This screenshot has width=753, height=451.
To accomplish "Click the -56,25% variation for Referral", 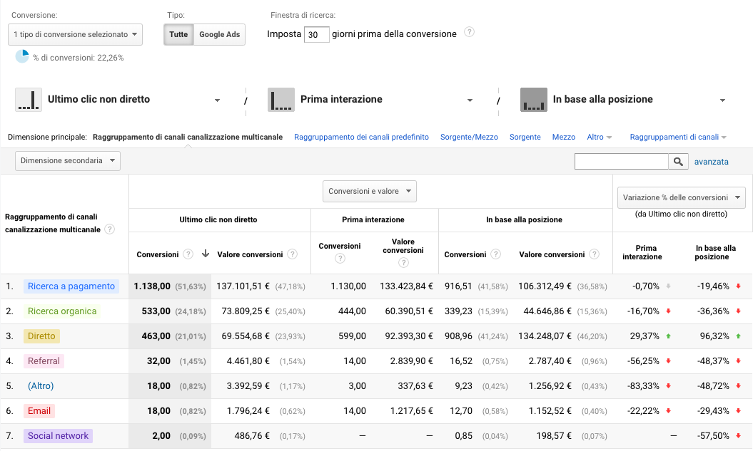I will [643, 361].
